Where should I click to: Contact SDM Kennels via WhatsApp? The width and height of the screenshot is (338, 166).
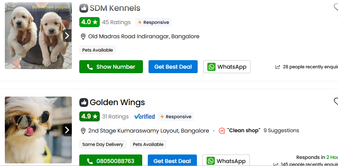point(227,67)
